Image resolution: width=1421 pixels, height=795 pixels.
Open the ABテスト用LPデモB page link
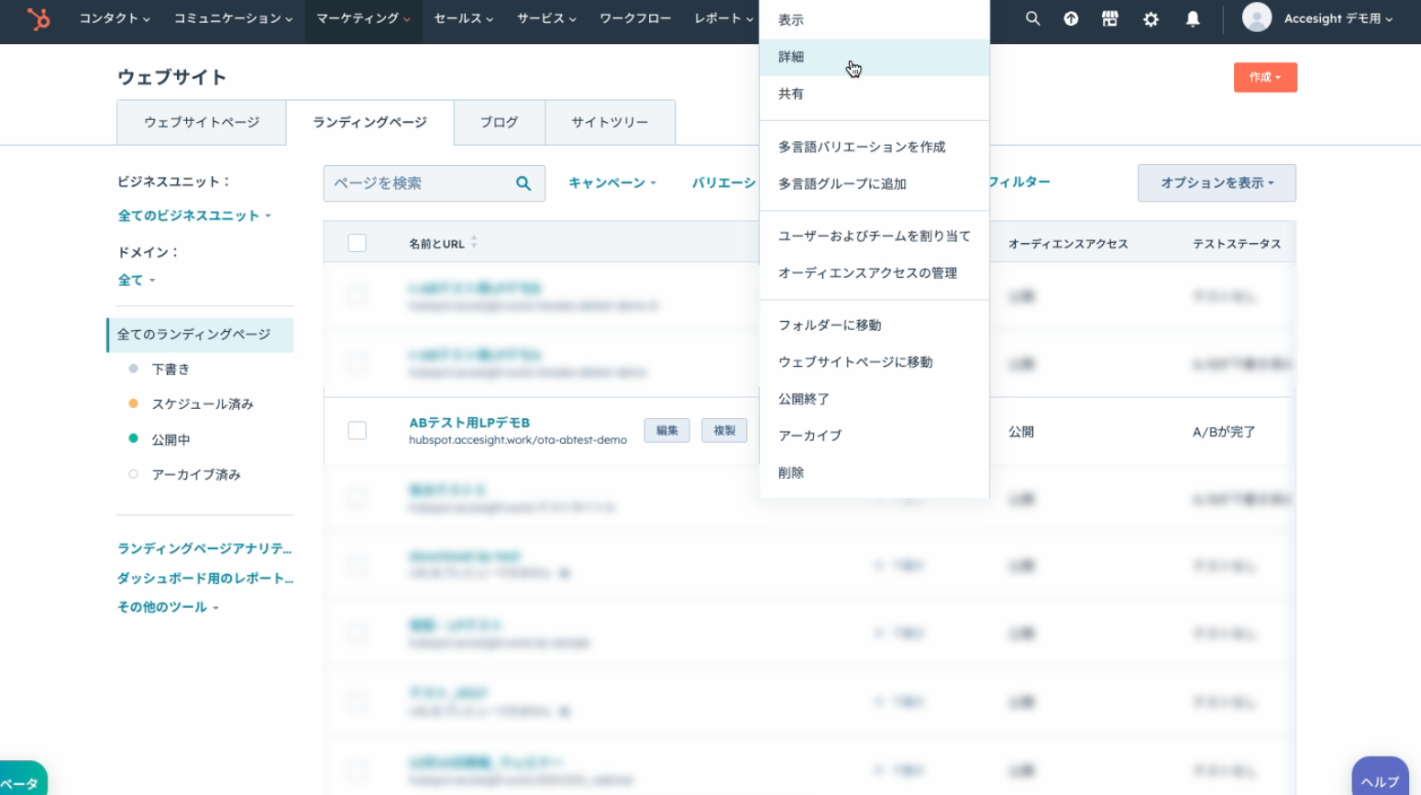point(469,423)
